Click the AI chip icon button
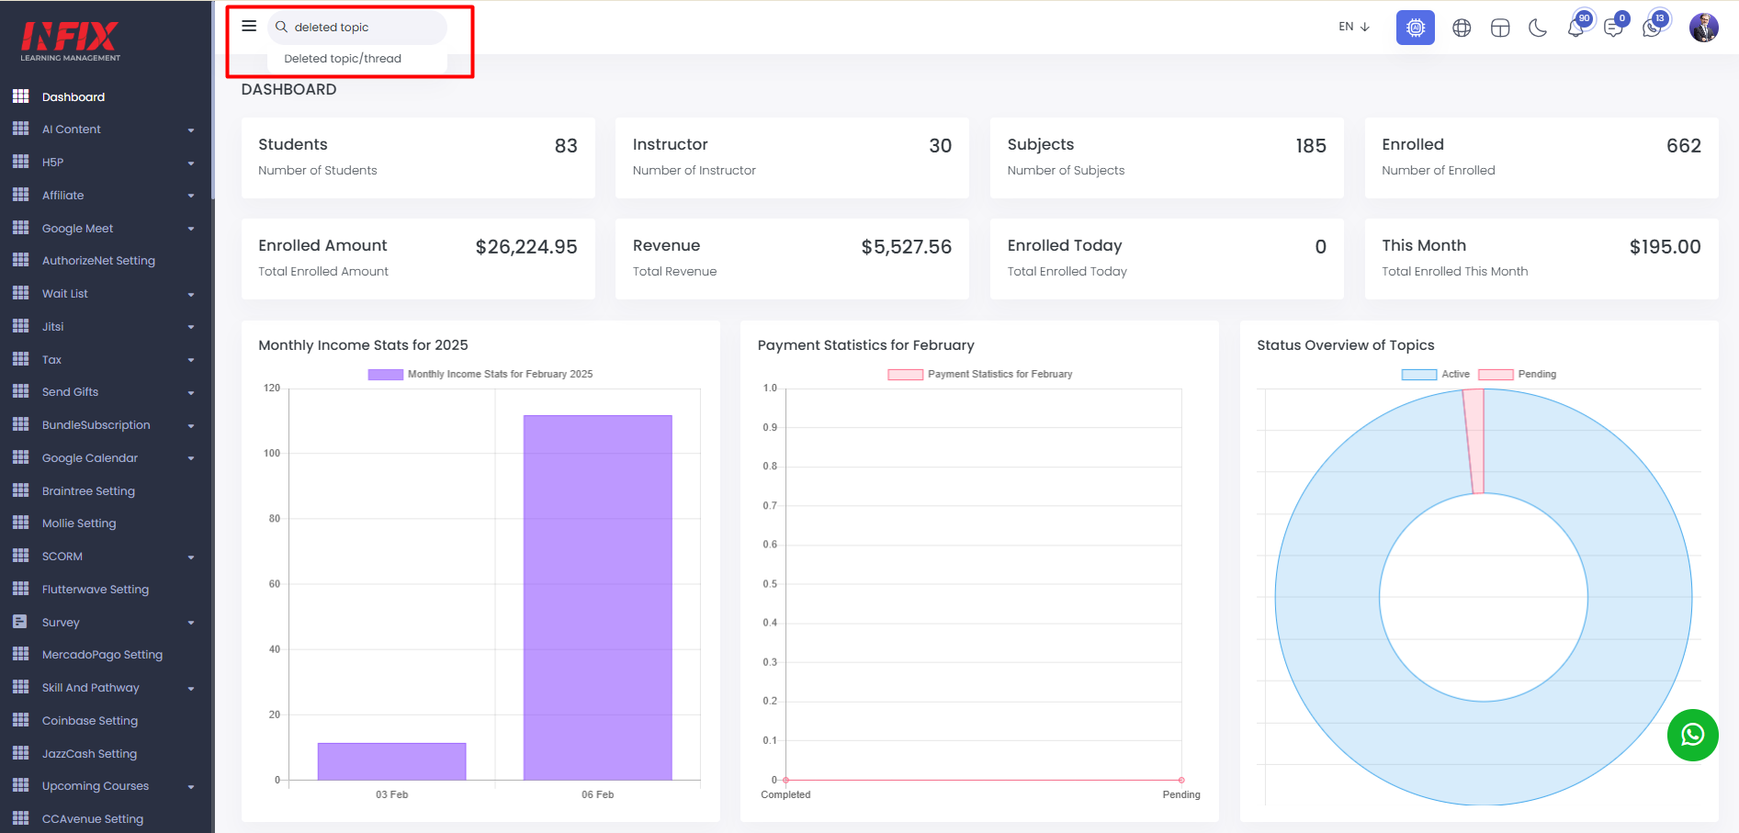The image size is (1739, 833). pyautogui.click(x=1416, y=28)
